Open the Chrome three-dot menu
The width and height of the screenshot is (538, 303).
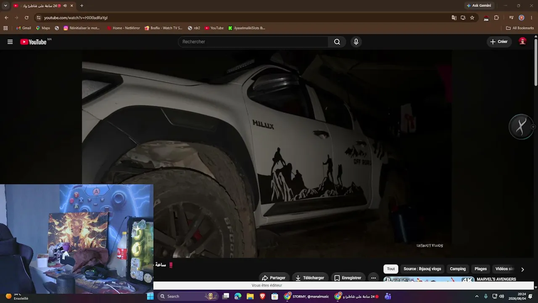coord(532,18)
